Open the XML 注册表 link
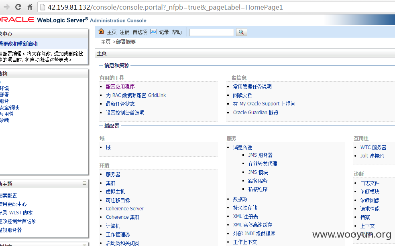 (x=245, y=217)
